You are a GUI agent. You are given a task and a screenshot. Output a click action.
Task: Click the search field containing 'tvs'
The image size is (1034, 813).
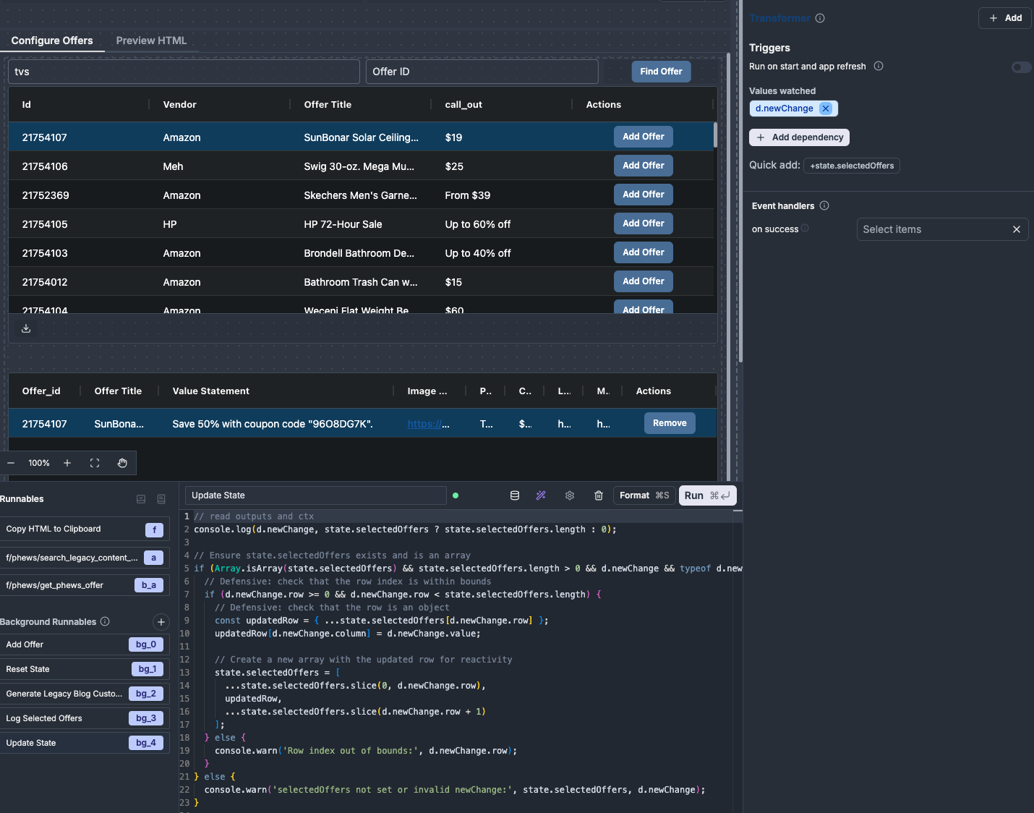(184, 72)
